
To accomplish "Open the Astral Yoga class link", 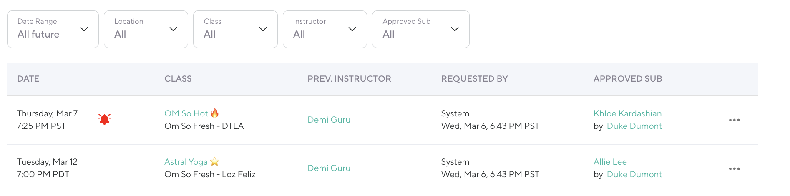I will 186,162.
